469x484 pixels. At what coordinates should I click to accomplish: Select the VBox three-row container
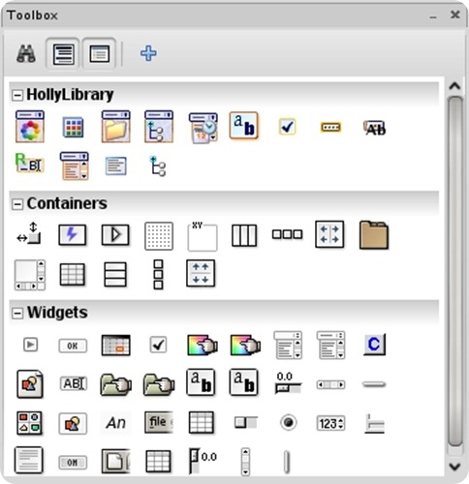pyautogui.click(x=115, y=274)
